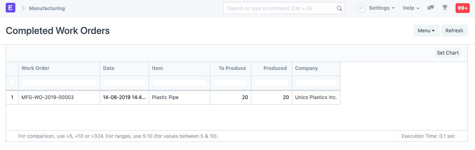
Task: Toggle the select-all rows checkbox
Action: pos(12,82)
